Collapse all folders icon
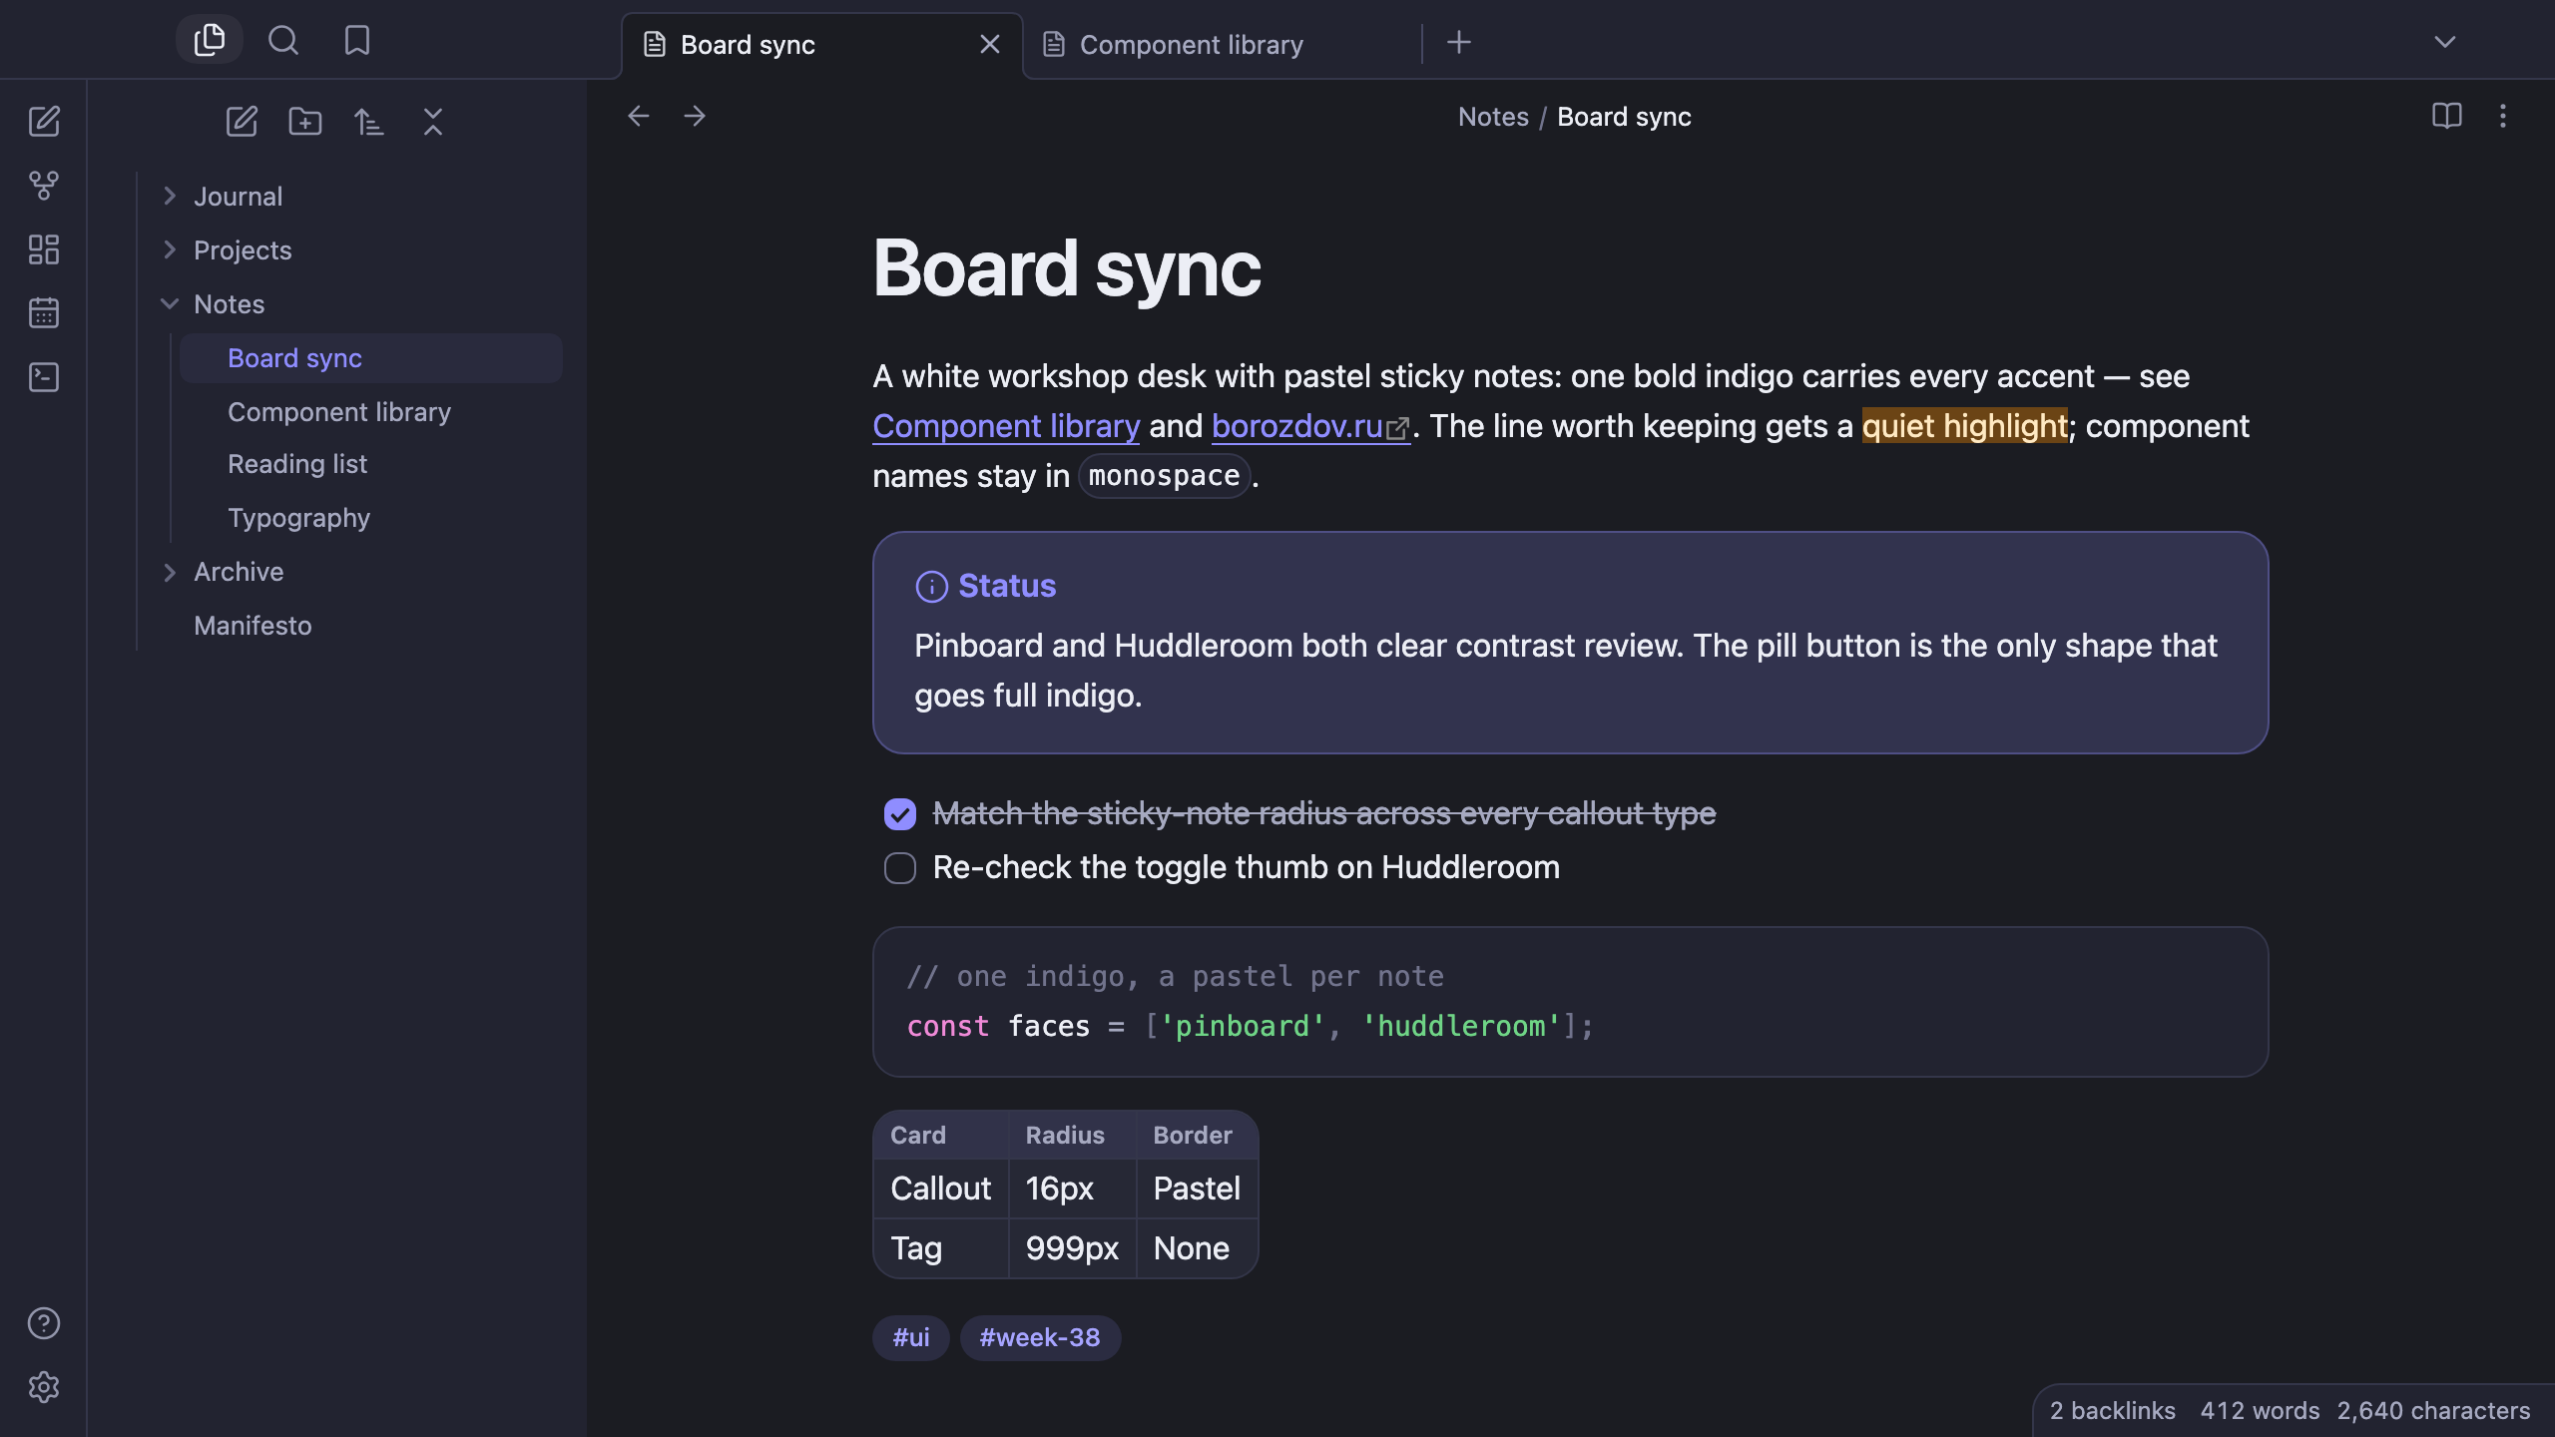 point(433,122)
